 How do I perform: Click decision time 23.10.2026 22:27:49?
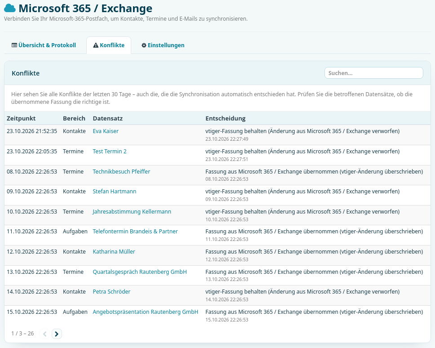226,139
